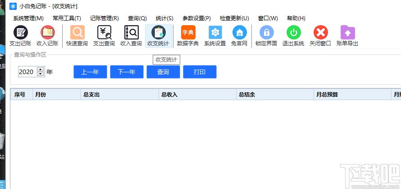Image resolution: width=401 pixels, height=189 pixels.
Task: Launch 快速查询 quick search
Action: pyautogui.click(x=77, y=36)
